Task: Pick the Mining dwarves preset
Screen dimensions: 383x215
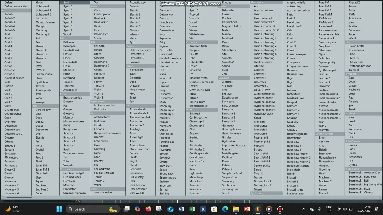Action: tap(45, 22)
